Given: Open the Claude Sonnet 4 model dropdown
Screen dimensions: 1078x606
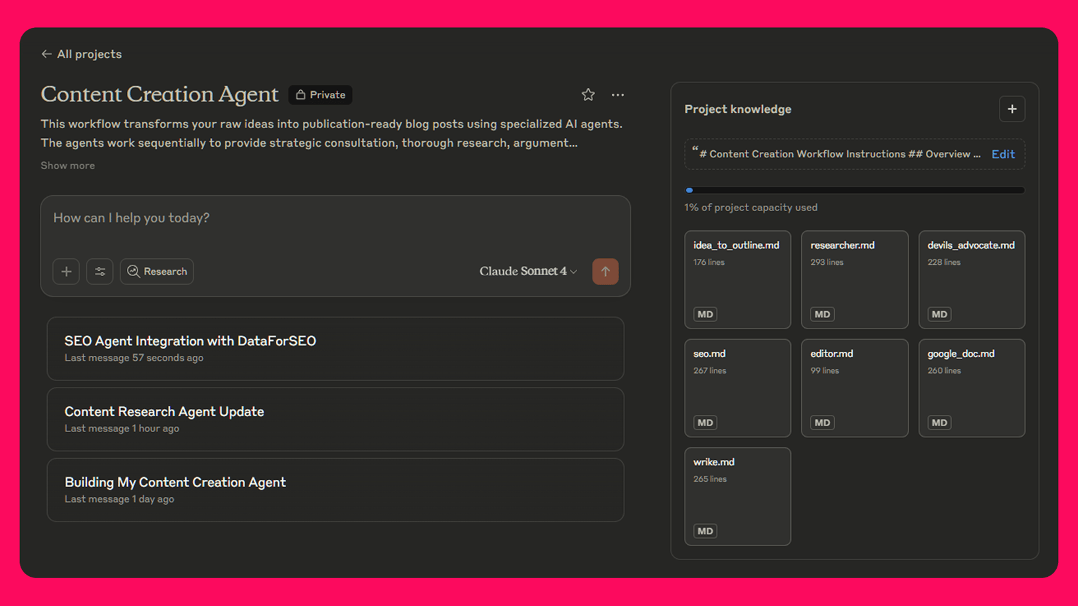Looking at the screenshot, I should (x=527, y=271).
